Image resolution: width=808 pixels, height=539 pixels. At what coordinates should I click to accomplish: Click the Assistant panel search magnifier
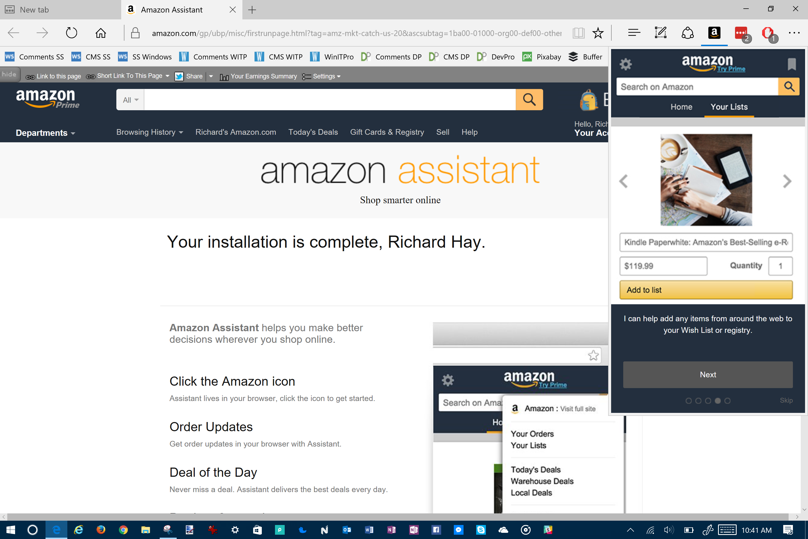point(789,87)
